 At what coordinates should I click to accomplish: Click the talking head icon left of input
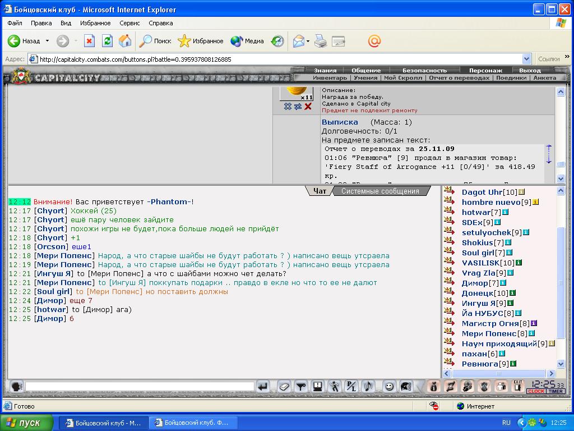[16, 386]
